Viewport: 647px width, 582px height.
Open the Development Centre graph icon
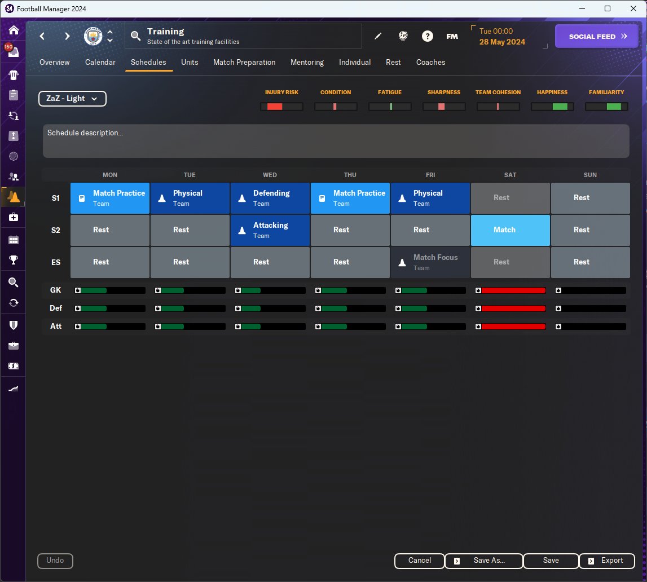pos(13,389)
